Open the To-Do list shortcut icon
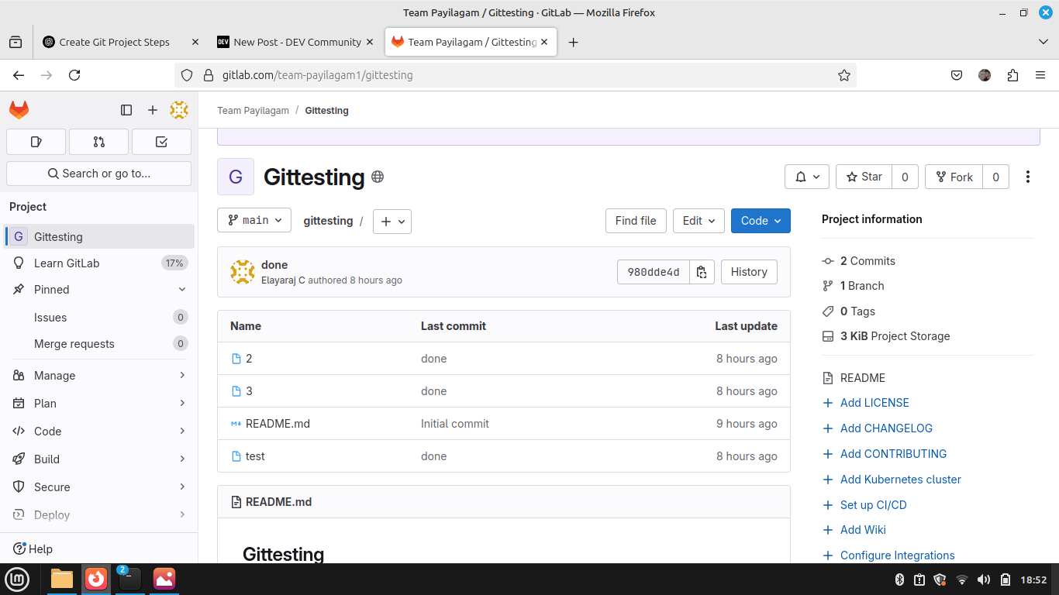This screenshot has height=595, width=1059. (x=161, y=142)
